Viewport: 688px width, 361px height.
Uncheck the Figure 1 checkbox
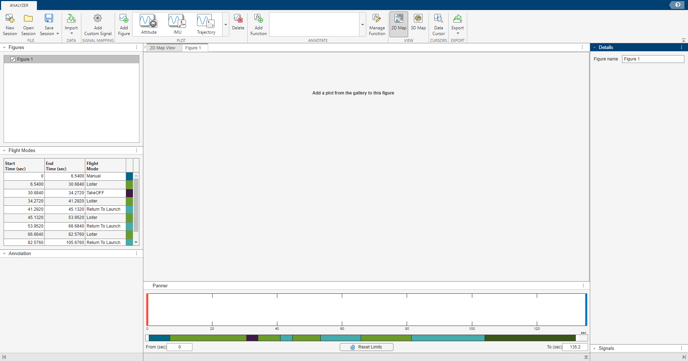pos(13,59)
